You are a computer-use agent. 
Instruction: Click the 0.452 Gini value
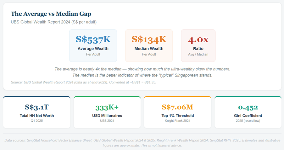(x=248, y=107)
